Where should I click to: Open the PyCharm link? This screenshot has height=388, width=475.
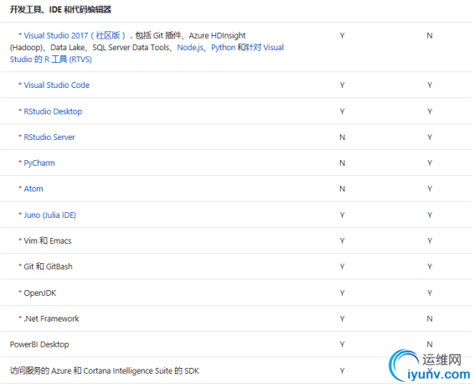point(39,163)
